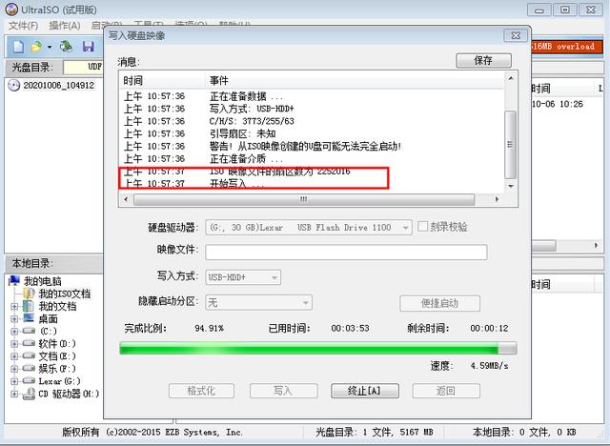The height and width of the screenshot is (446, 610).
Task: Click message log scroll down arrow
Action: 511,186
